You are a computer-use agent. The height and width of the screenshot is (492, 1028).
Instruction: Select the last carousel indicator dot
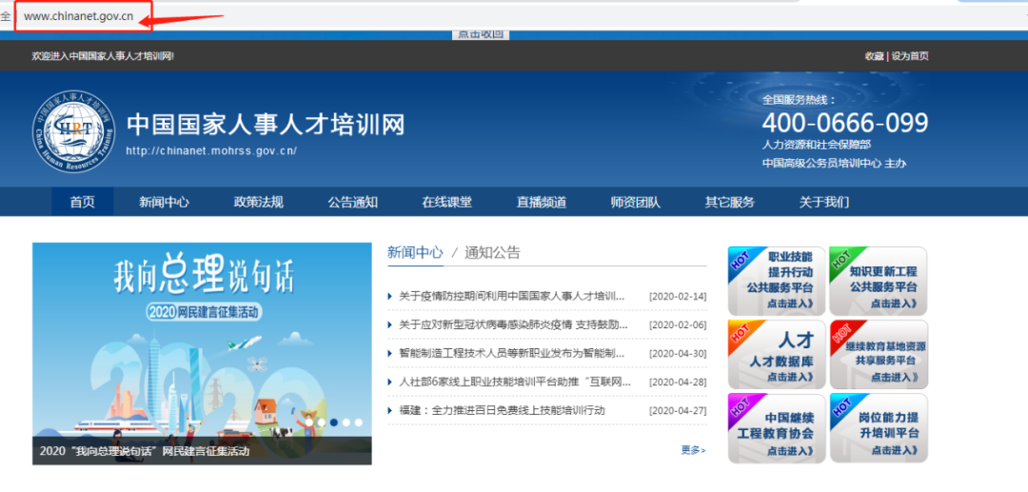[359, 422]
